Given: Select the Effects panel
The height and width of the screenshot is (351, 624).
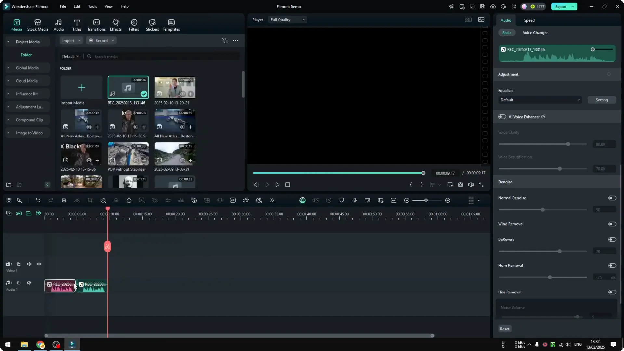Looking at the screenshot, I should coord(116,25).
